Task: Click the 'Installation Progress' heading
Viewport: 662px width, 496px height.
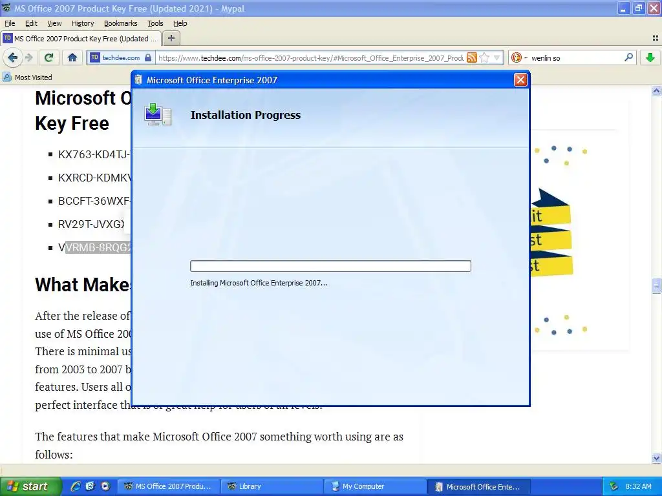Action: (245, 115)
